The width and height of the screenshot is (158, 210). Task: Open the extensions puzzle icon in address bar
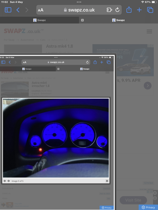click(109, 10)
